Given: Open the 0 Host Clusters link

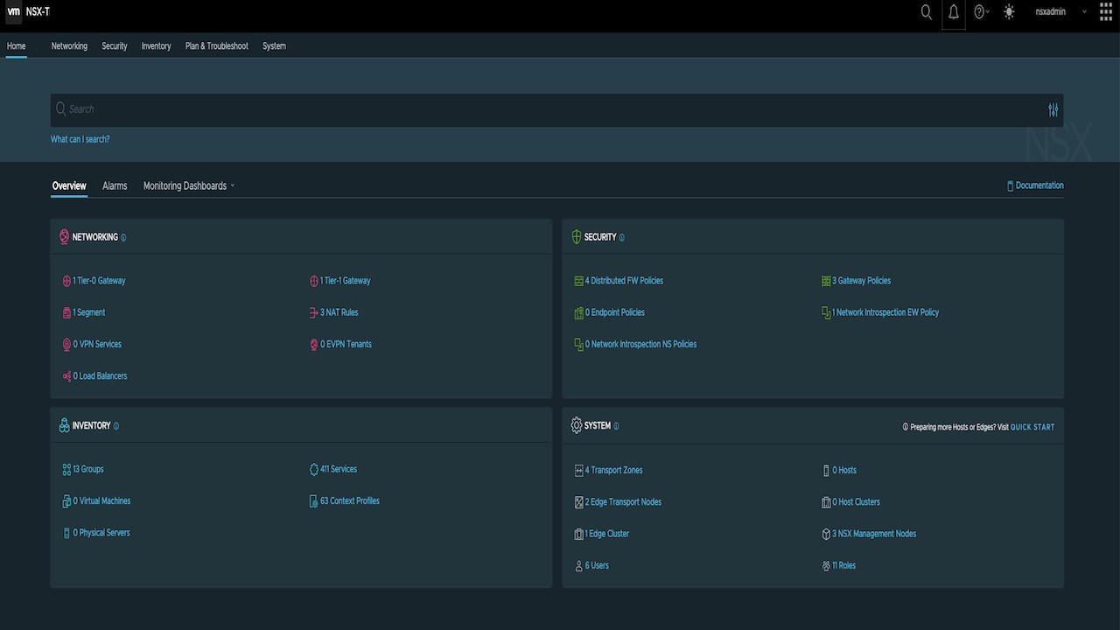Looking at the screenshot, I should coord(857,502).
